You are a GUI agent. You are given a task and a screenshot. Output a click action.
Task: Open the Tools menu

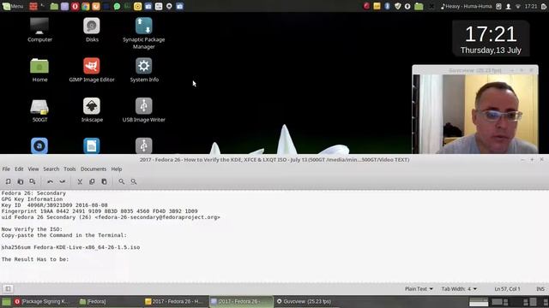click(x=69, y=169)
